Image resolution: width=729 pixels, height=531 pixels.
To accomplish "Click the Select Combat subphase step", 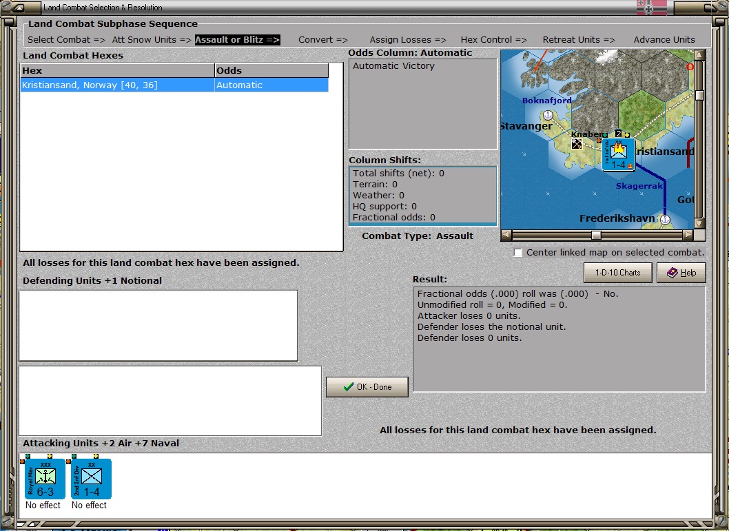I will 66,40.
